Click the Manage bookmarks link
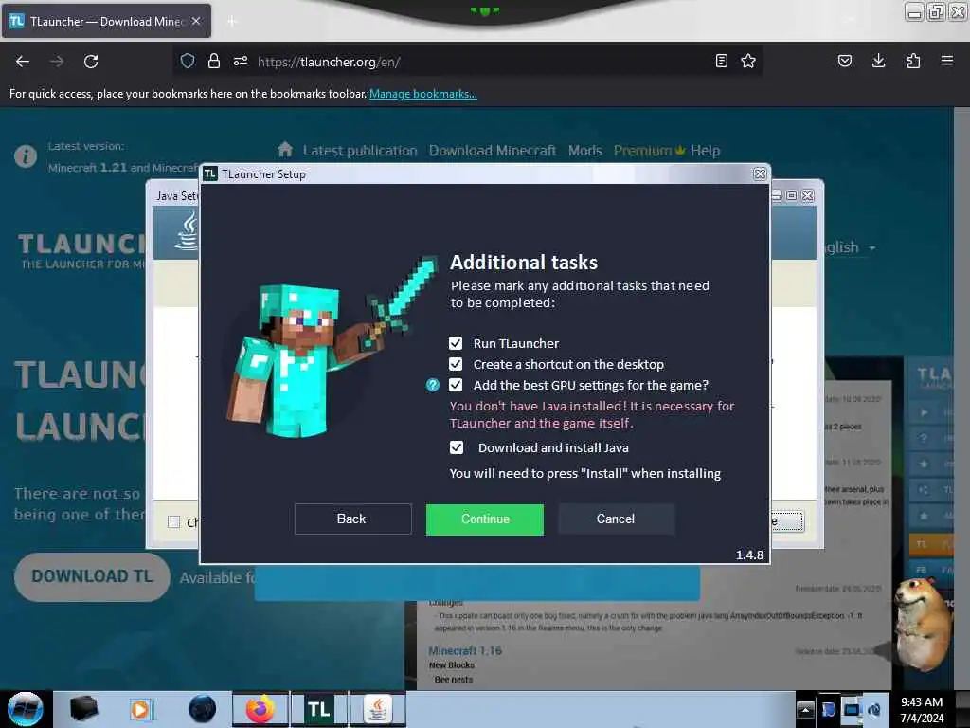The height and width of the screenshot is (728, 970). pos(423,94)
